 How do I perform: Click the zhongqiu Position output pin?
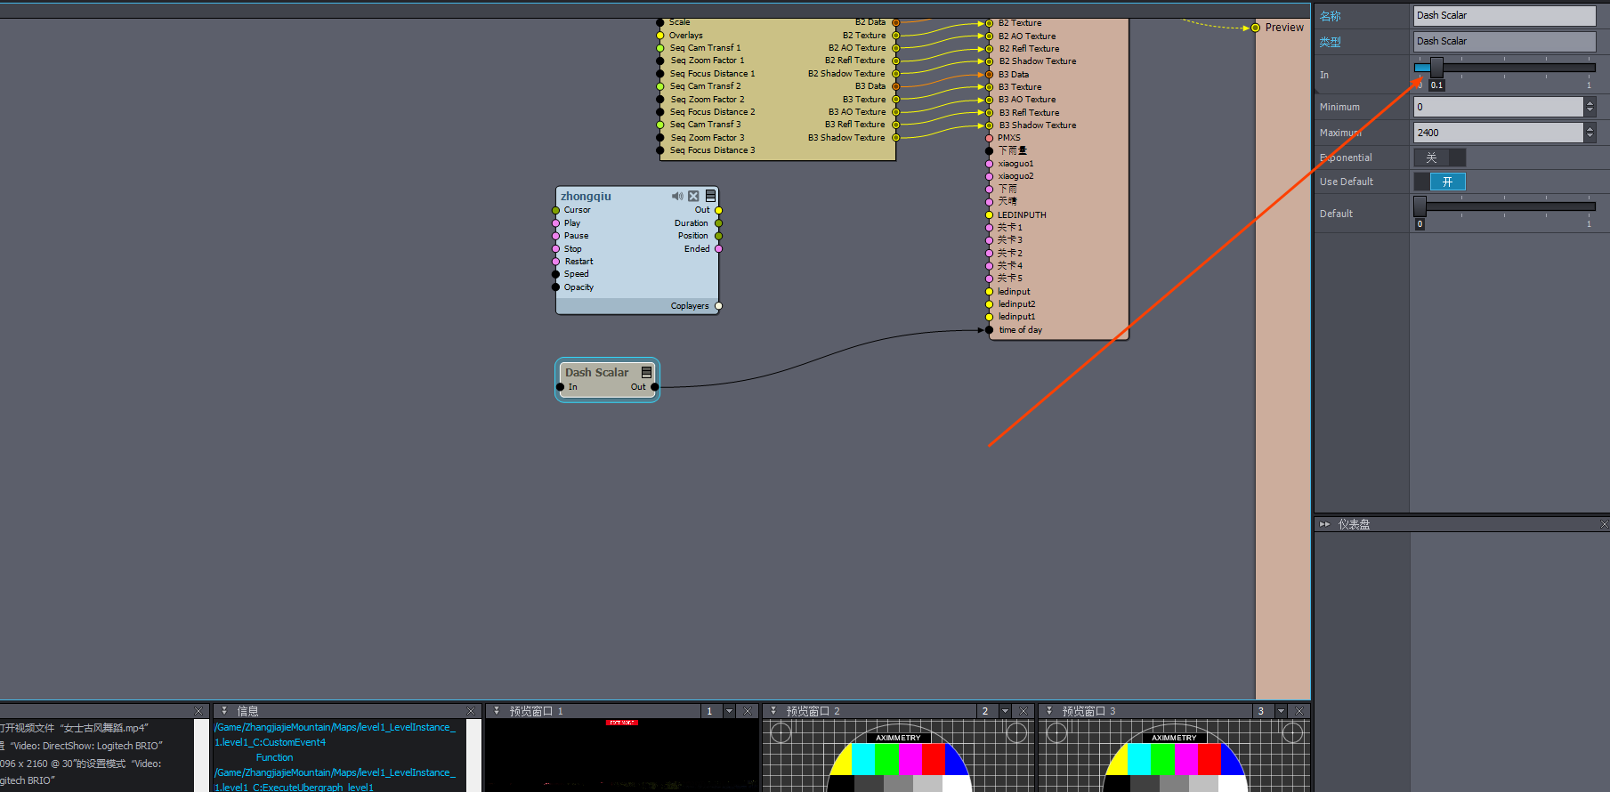pyautogui.click(x=718, y=236)
